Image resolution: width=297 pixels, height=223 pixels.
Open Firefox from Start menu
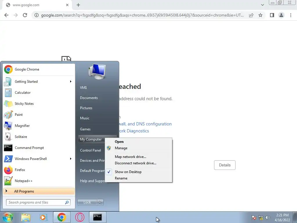tap(39, 170)
